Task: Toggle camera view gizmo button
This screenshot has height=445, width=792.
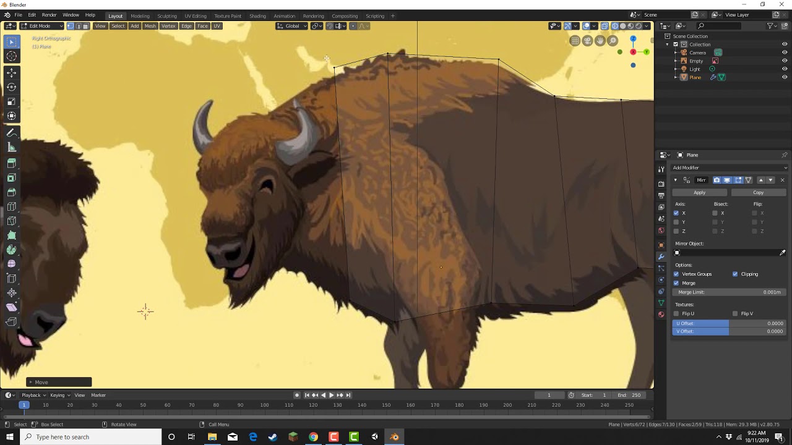Action: (587, 41)
